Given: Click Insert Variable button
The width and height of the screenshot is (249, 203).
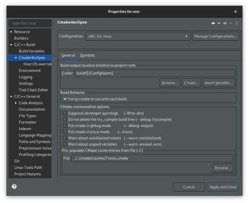Looking at the screenshot, I should pyautogui.click(x=219, y=83).
